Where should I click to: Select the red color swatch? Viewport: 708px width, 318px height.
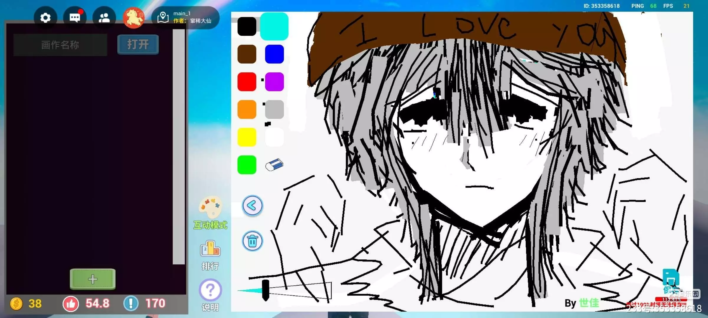[247, 82]
